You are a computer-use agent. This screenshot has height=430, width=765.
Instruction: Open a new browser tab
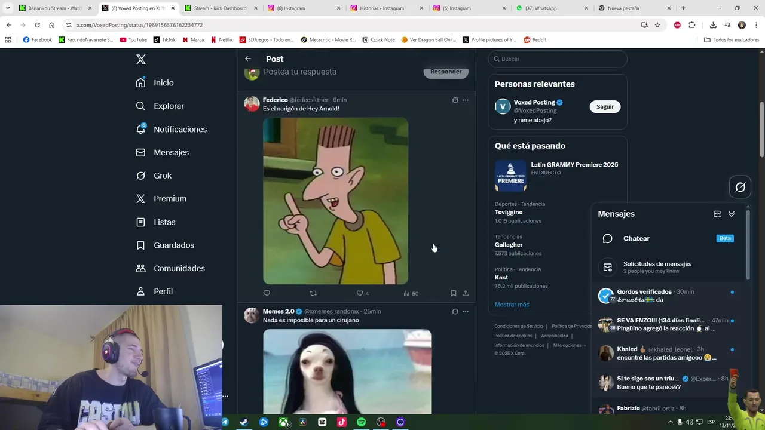[683, 8]
